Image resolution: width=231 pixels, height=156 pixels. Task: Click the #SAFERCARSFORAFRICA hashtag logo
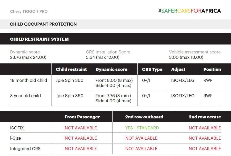[x=189, y=11]
